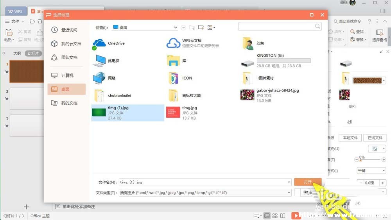Viewport: 391px width, 220px height.
Task: Open the 网络 network item
Action: point(104,78)
